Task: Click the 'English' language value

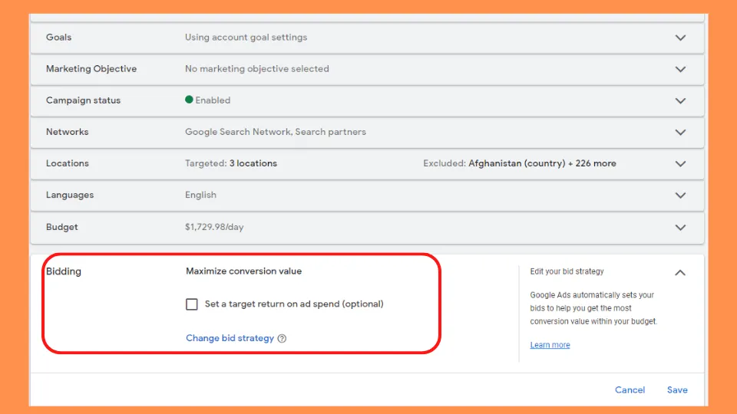Action: click(x=200, y=195)
